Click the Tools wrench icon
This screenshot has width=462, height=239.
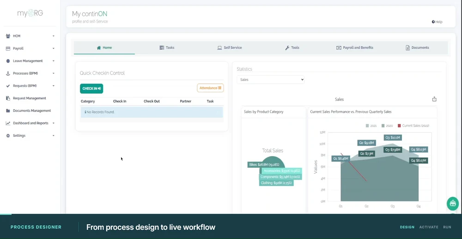point(287,48)
